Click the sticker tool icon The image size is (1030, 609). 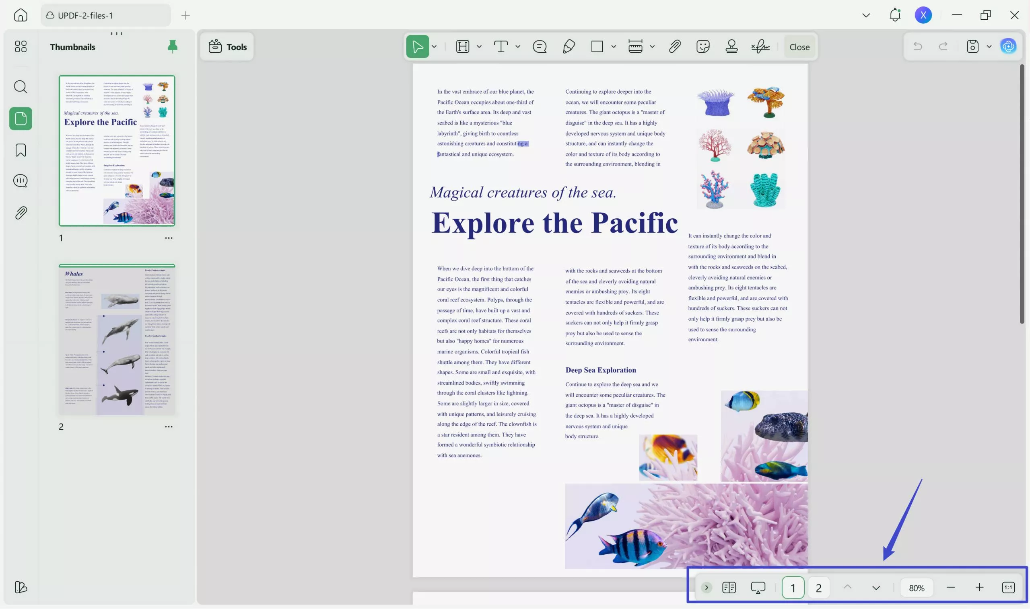(x=702, y=47)
